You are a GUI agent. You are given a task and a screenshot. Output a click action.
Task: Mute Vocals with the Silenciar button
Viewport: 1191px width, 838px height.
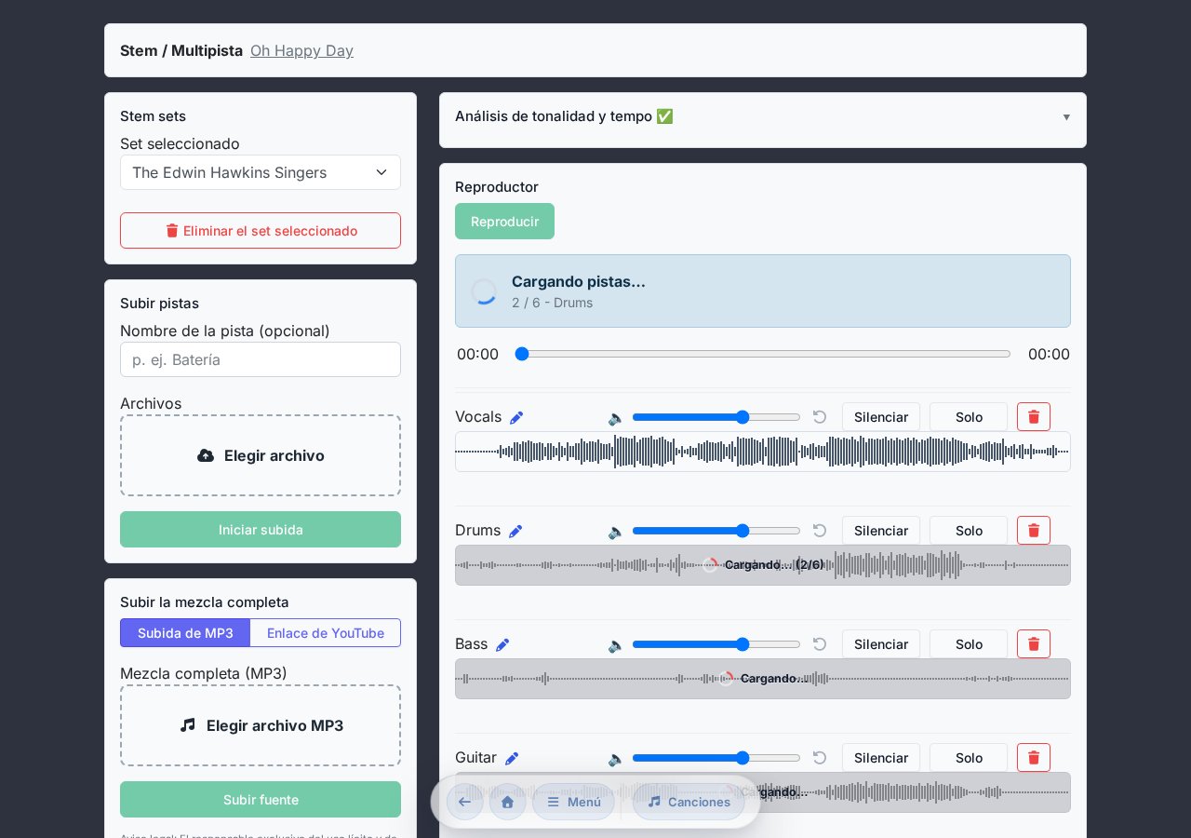click(x=881, y=416)
